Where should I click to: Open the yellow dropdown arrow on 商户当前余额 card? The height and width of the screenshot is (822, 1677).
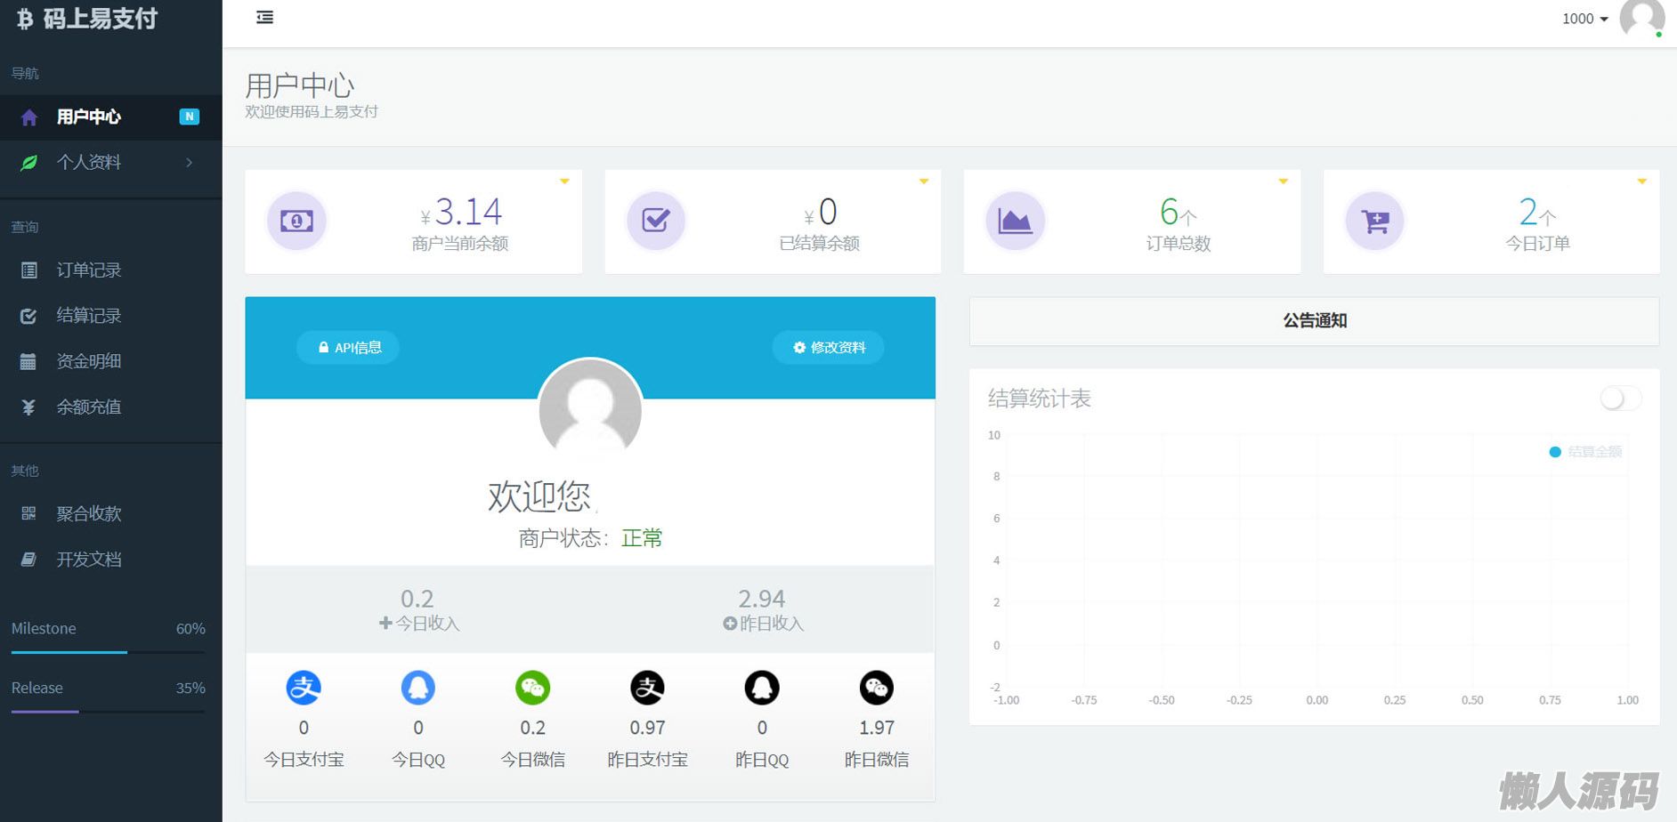point(564,181)
